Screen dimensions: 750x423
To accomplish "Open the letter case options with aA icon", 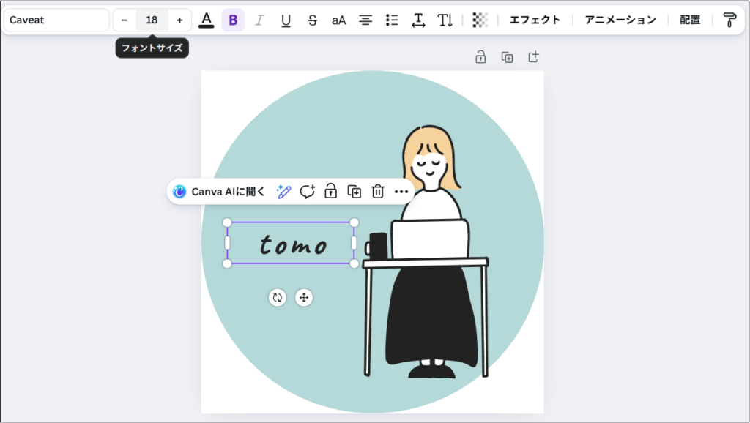I will 338,20.
